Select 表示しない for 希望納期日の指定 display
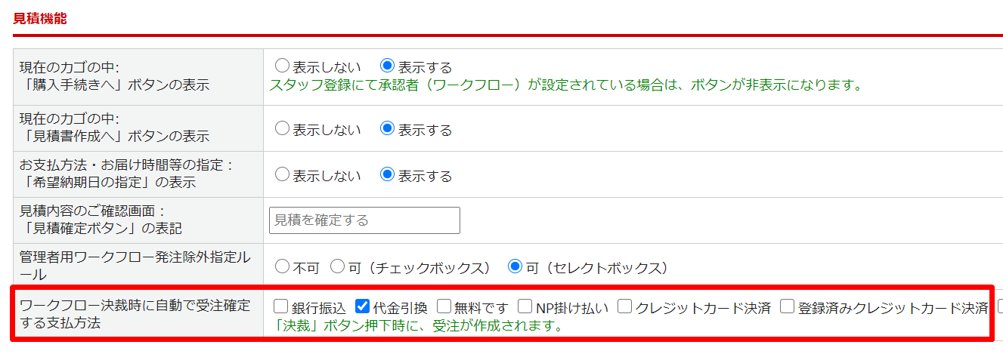 pyautogui.click(x=282, y=175)
